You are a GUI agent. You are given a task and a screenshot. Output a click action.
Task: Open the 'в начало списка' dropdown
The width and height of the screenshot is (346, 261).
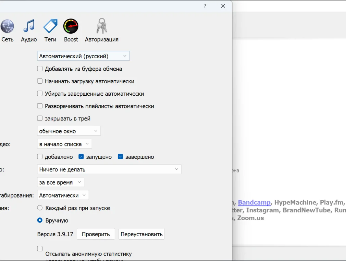64,144
